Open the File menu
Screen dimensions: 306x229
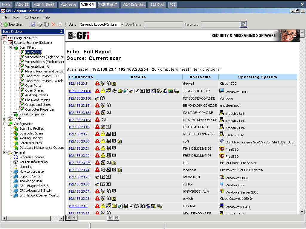coord(5,17)
